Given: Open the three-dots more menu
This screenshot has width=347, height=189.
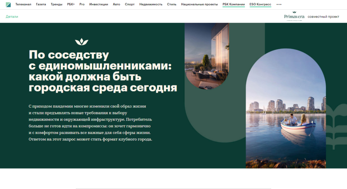Looking at the screenshot, I should tap(279, 5).
